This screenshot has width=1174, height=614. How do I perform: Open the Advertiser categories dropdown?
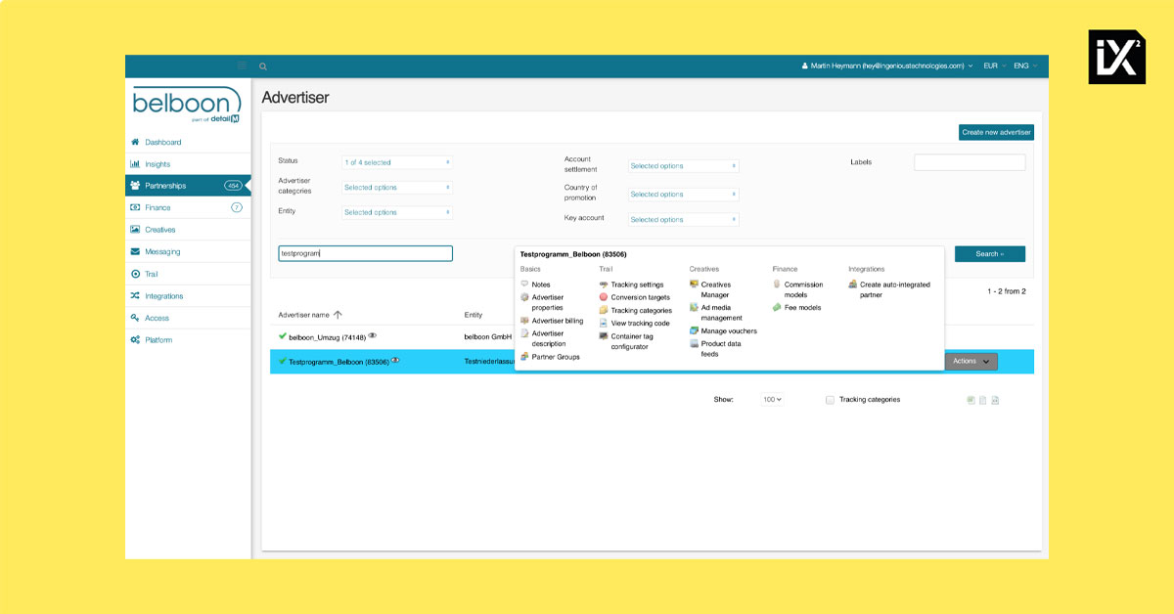click(x=397, y=188)
